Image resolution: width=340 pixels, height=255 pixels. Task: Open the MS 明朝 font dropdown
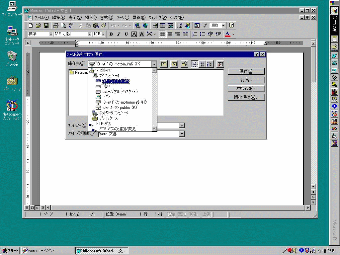coord(90,34)
